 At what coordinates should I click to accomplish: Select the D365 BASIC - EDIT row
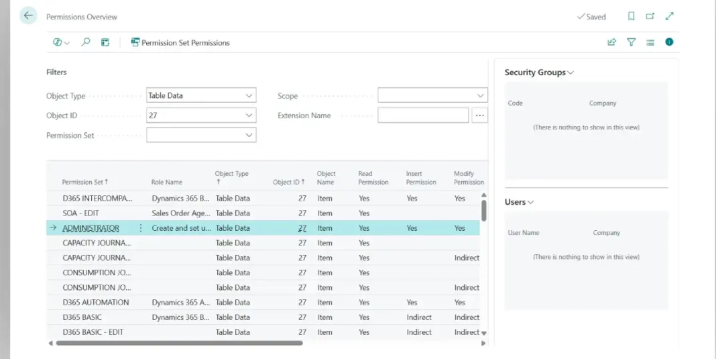click(263, 332)
